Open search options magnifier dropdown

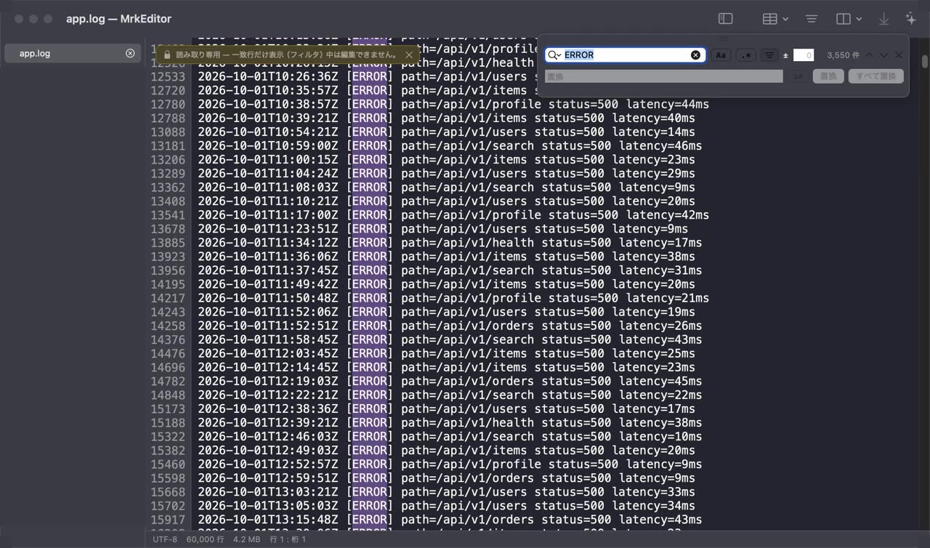[554, 55]
